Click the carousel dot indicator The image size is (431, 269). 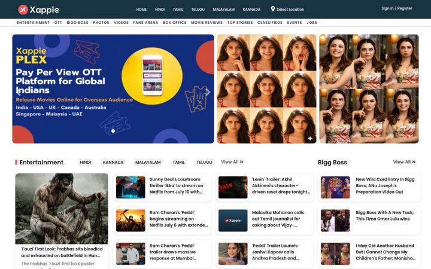(x=113, y=131)
